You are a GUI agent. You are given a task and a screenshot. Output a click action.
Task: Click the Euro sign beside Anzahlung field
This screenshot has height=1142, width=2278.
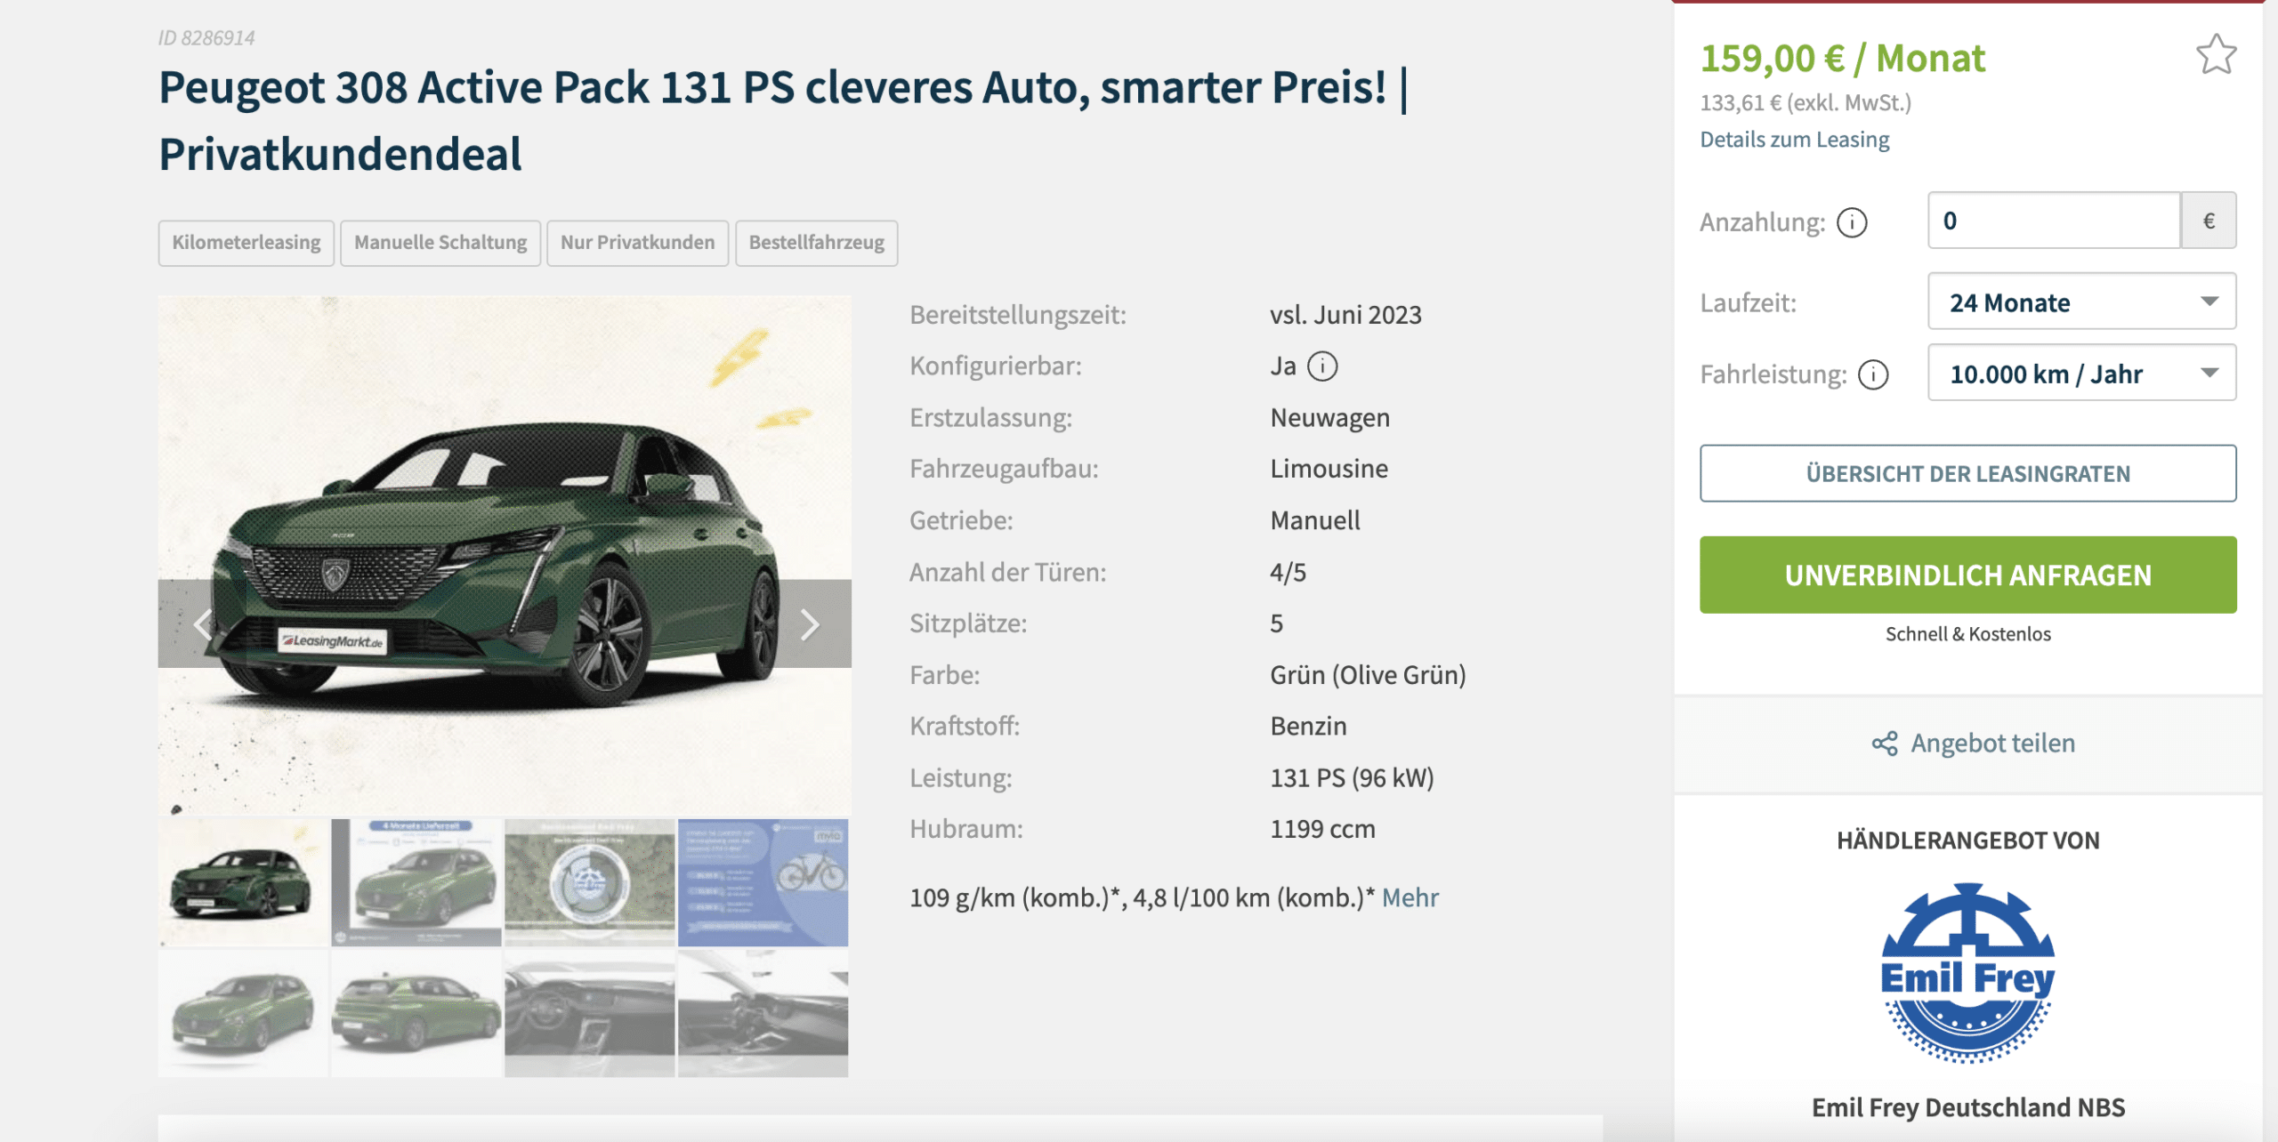pyautogui.click(x=2209, y=221)
